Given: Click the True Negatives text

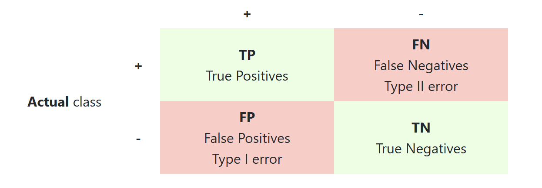Looking at the screenshot, I should pyautogui.click(x=421, y=149).
